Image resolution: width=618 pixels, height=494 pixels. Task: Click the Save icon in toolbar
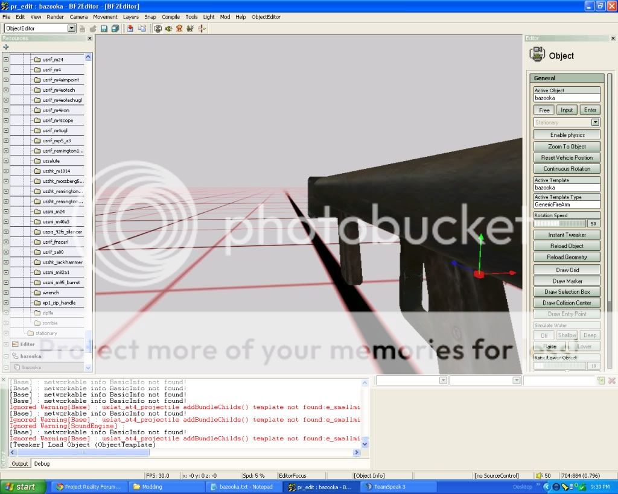(x=104, y=28)
